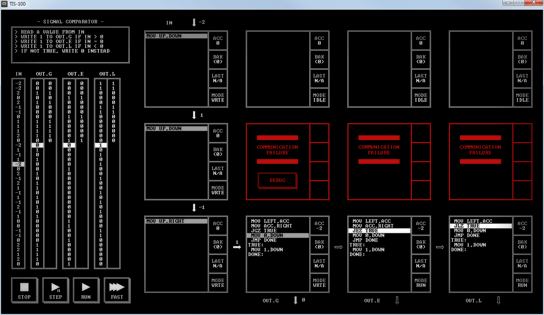
Task: Click the SIGNAL COMPARATOR puzzle title
Action: tap(70, 22)
